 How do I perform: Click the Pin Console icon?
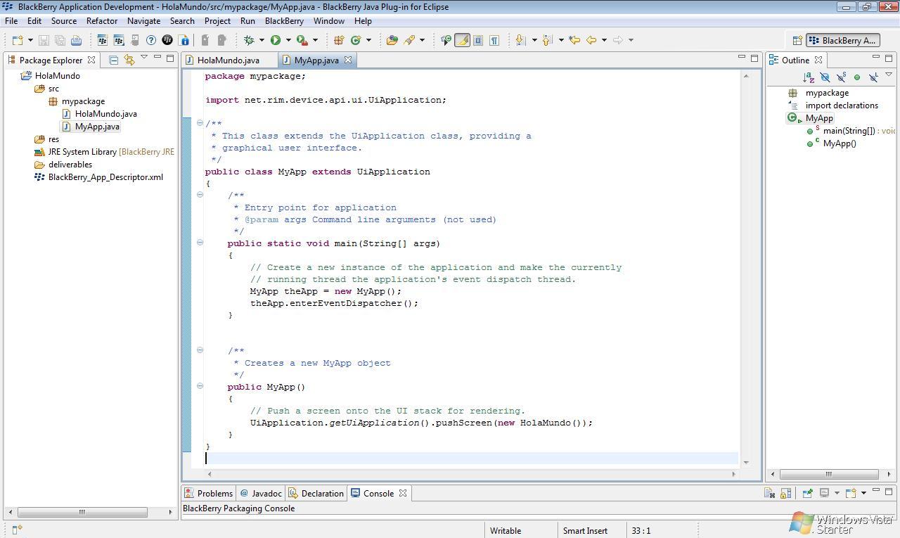click(x=807, y=493)
